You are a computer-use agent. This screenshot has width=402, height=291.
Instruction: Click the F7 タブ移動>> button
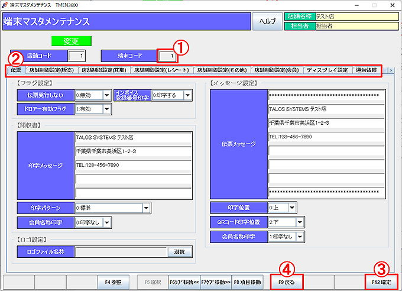[x=216, y=282]
